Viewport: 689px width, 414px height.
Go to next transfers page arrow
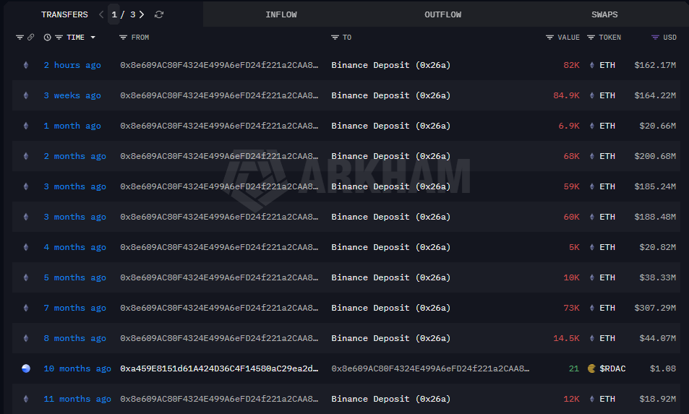[142, 14]
